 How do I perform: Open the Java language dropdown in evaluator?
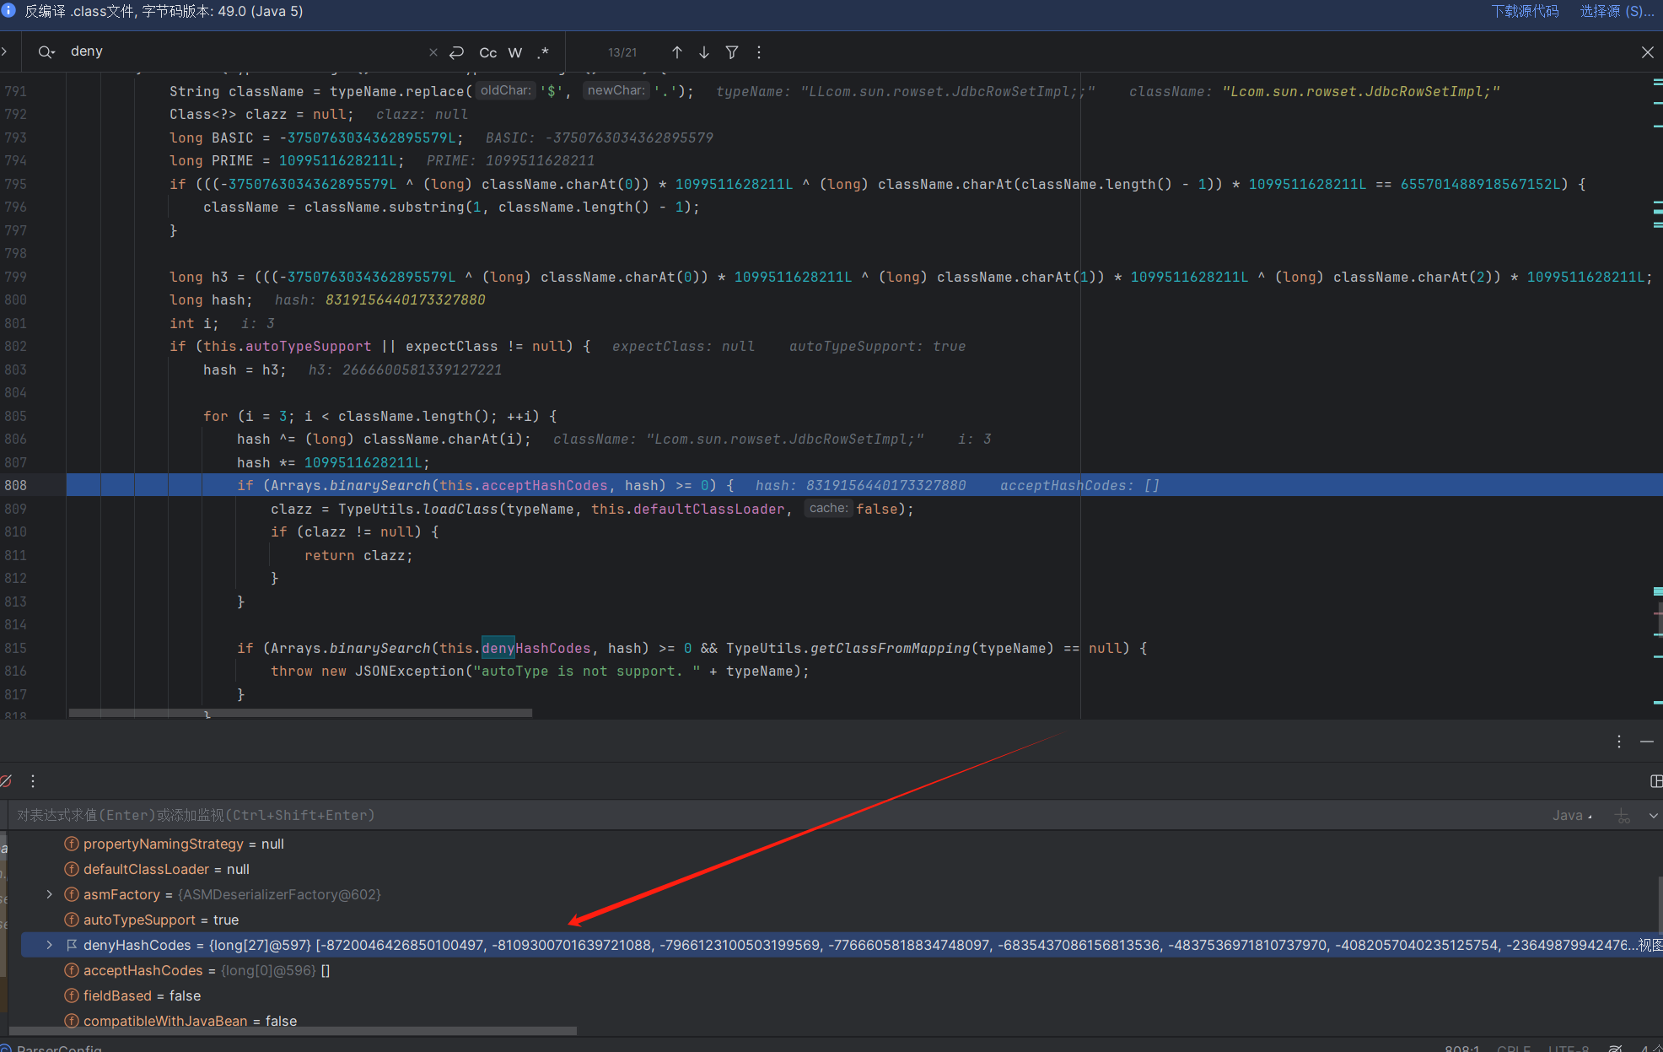click(1572, 816)
